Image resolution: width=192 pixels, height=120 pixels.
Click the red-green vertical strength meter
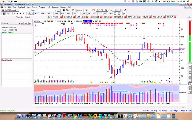[x=190, y=42]
